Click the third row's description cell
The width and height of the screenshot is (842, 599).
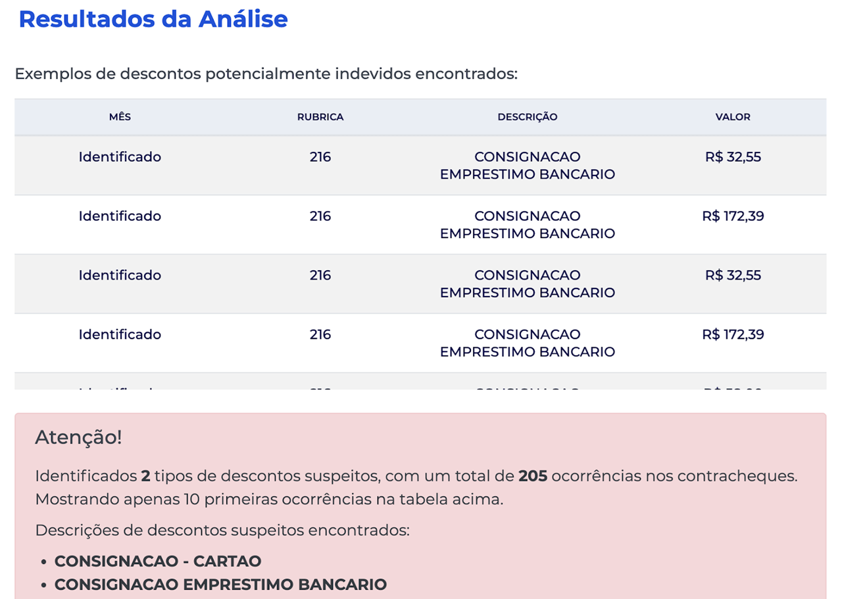tap(527, 283)
